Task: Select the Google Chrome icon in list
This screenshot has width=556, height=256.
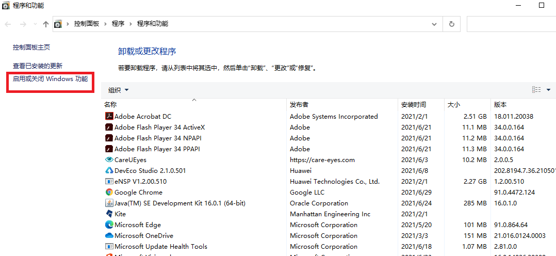Action: (109, 193)
